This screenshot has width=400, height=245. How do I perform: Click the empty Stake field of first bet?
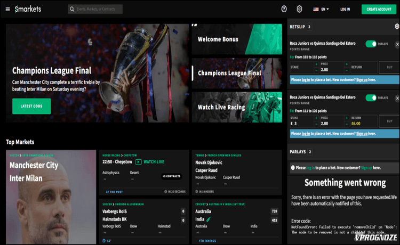[302, 67]
